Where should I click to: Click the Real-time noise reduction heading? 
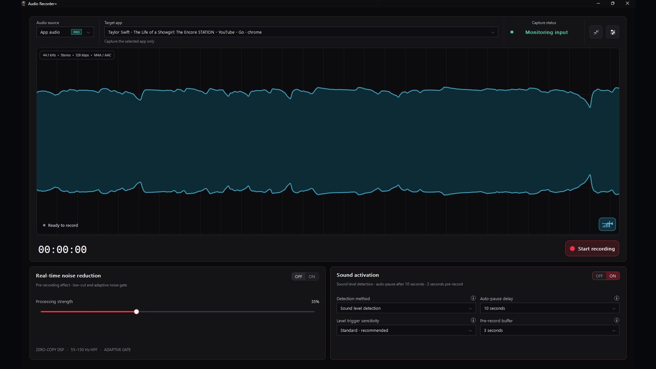[68, 276]
